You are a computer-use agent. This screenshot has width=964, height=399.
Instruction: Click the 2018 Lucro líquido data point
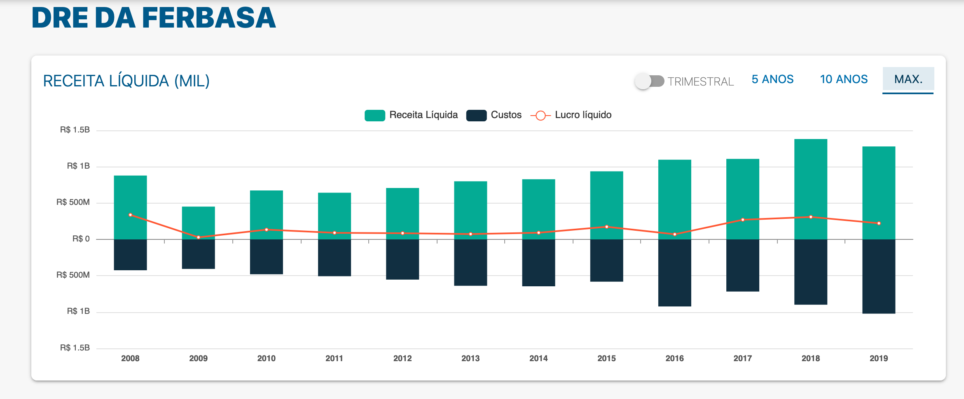tap(811, 217)
